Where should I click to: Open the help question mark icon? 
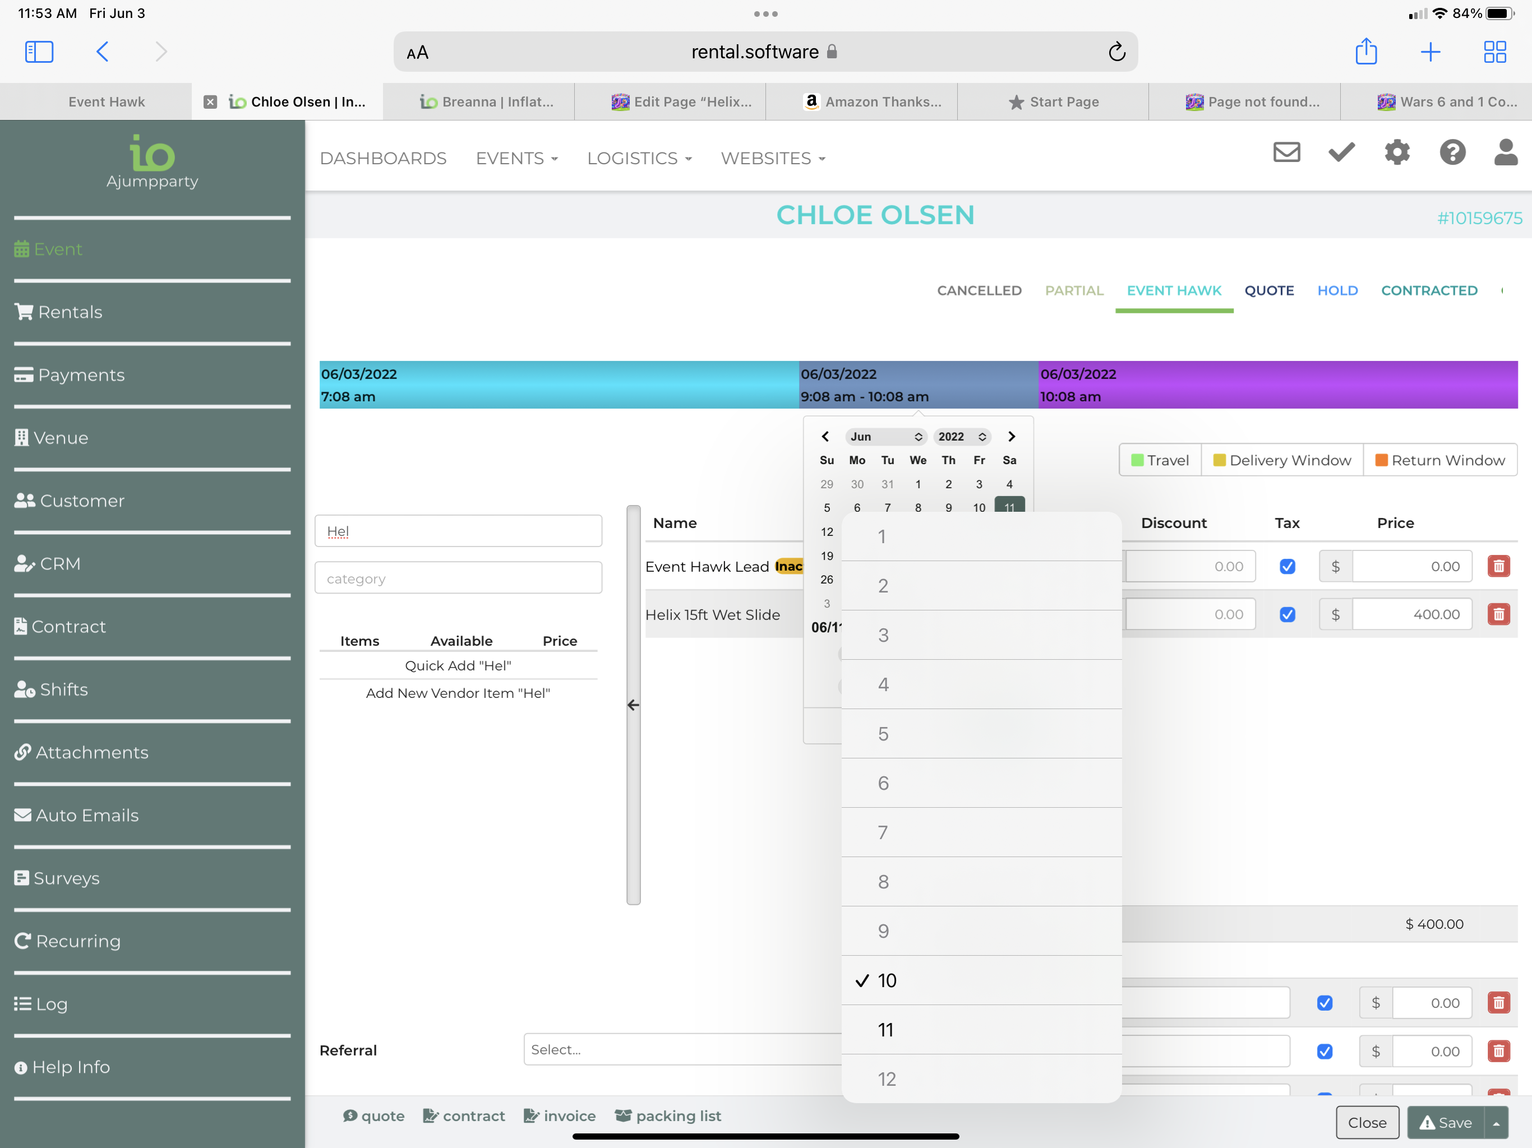pos(1452,152)
